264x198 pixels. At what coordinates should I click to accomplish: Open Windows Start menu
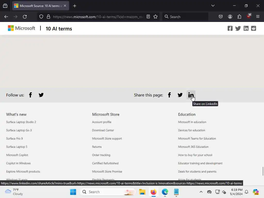click(73, 192)
